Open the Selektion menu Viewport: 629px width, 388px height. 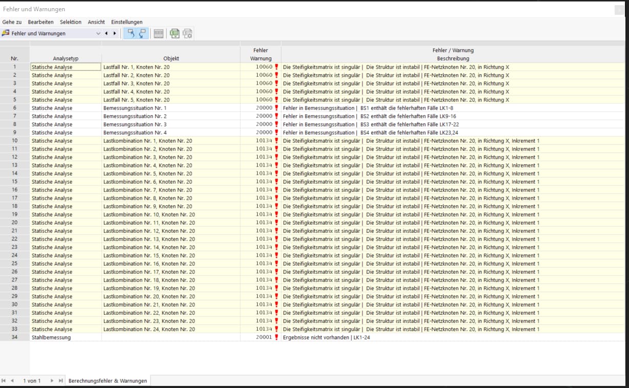[71, 22]
